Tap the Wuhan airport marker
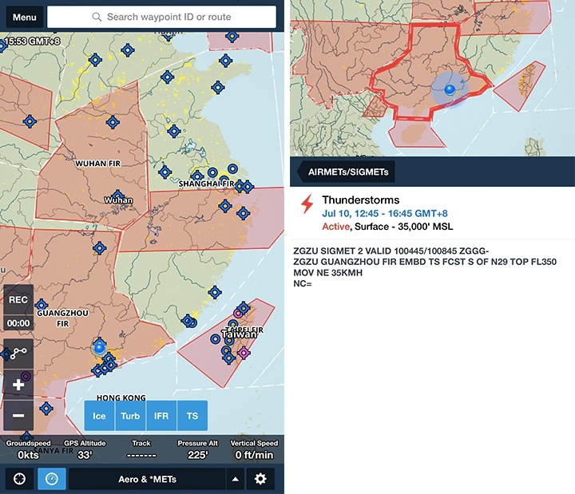Image resolution: width=575 pixels, height=494 pixels. (x=117, y=196)
